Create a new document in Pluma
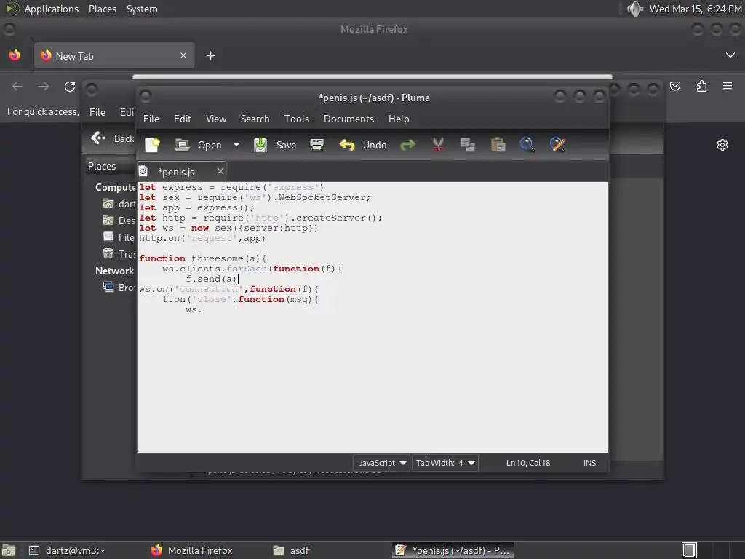This screenshot has height=559, width=745. pos(153,145)
